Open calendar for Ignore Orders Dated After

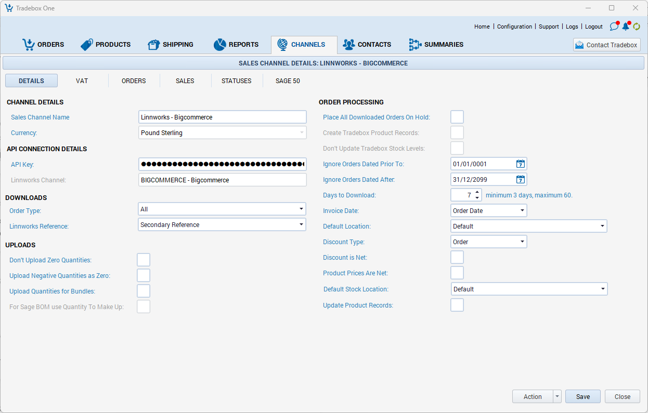(520, 180)
